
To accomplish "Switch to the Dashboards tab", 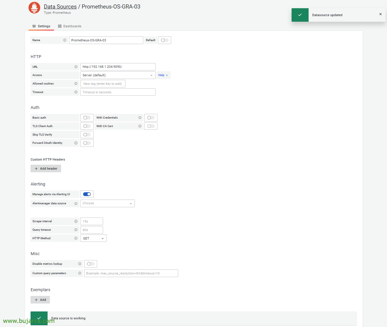I will click(70, 26).
